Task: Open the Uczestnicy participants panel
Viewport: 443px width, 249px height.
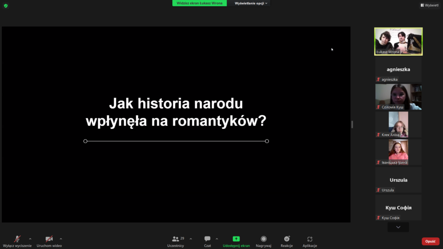Action: point(176,241)
